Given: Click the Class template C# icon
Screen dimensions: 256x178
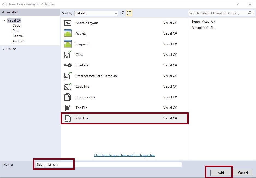Looking at the screenshot, I should coord(68,54).
